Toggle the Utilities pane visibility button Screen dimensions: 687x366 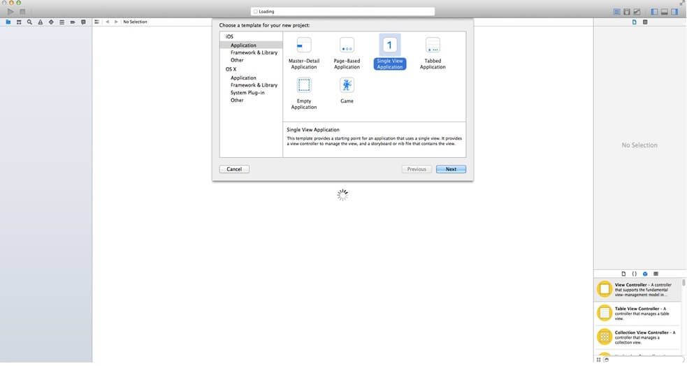[674, 12]
